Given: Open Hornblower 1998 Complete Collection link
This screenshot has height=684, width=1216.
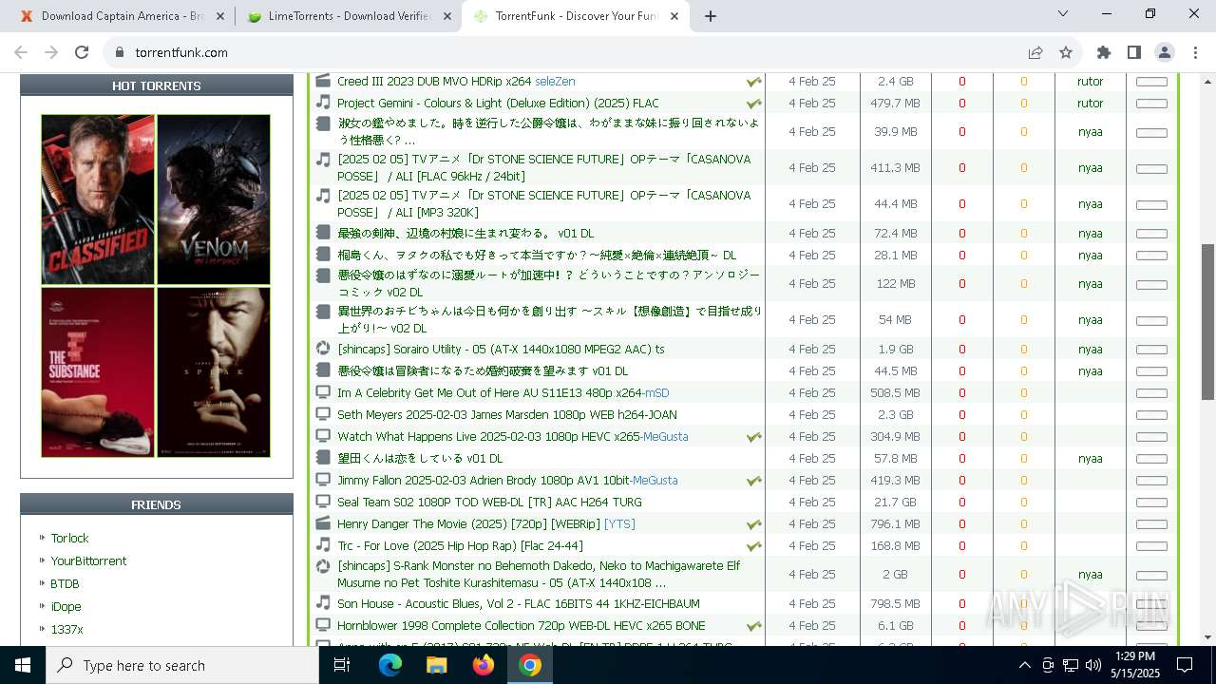Looking at the screenshot, I should 522,626.
